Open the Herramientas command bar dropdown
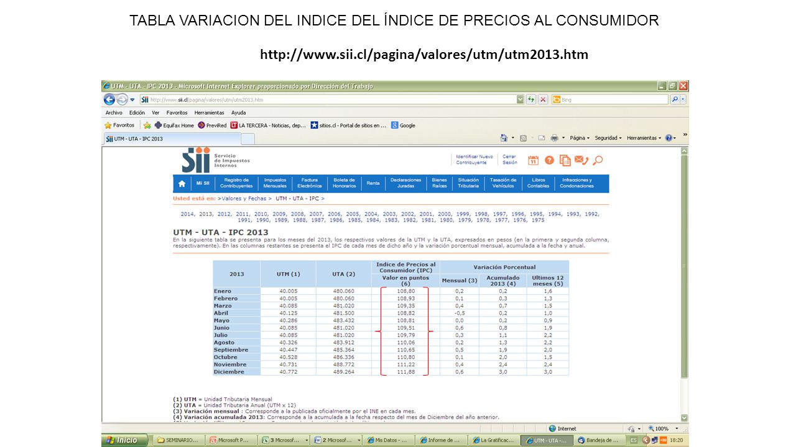This screenshot has width=796, height=447. 644,138
